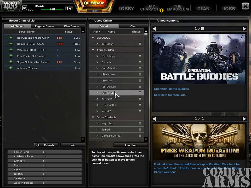The width and height of the screenshot is (251, 188).
Task: Click status icon beside XxKzzxX
Action: [140, 99]
